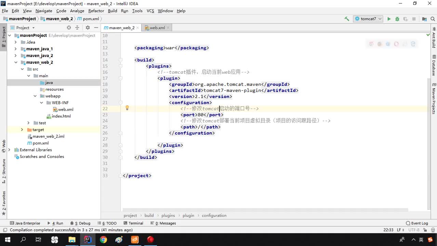
Task: Open the Navigate menu
Action: [44, 11]
